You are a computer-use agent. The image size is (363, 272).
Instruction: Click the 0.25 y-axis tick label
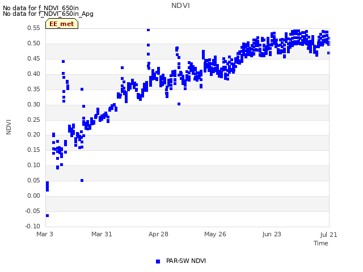[33, 120]
